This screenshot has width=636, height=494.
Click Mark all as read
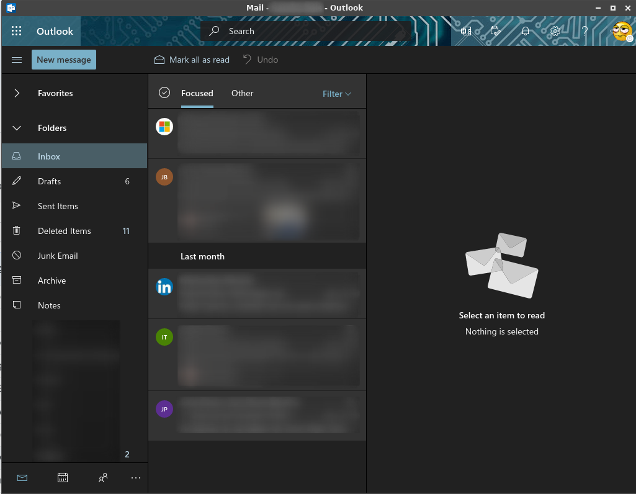[192, 60]
